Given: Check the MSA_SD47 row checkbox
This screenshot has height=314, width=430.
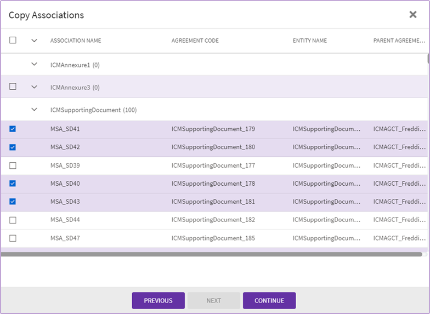Looking at the screenshot, I should pyautogui.click(x=13, y=238).
